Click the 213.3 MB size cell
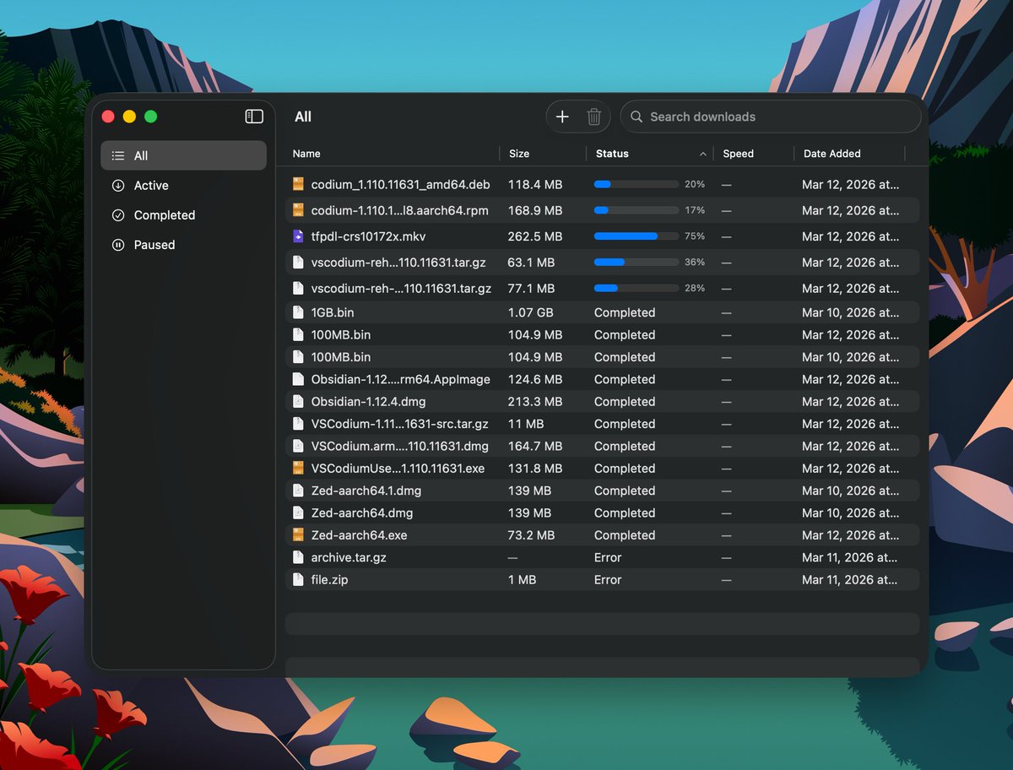1013x770 pixels. click(x=534, y=402)
